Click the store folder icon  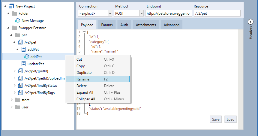[x=18, y=100]
